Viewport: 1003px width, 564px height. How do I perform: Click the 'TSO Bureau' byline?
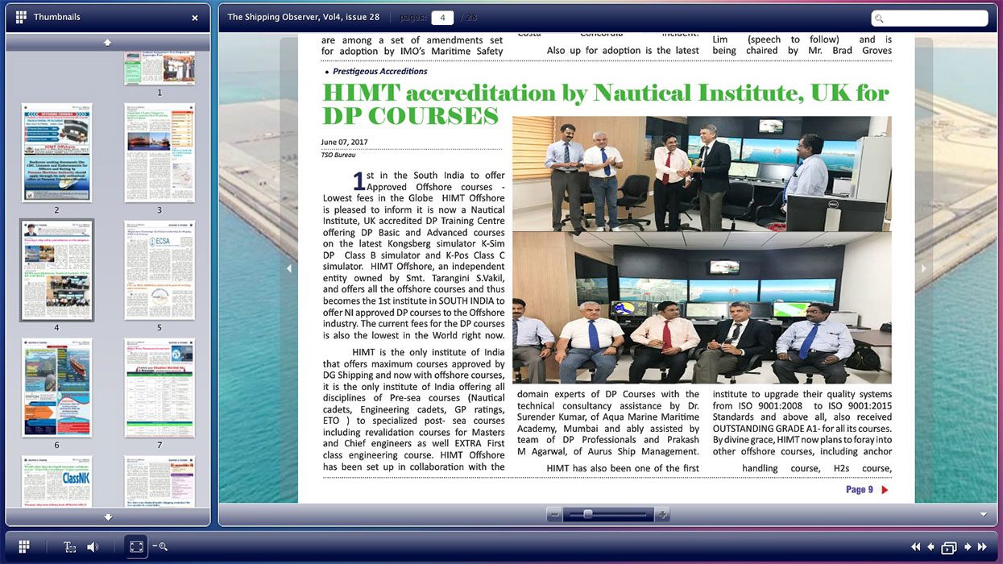pyautogui.click(x=338, y=155)
